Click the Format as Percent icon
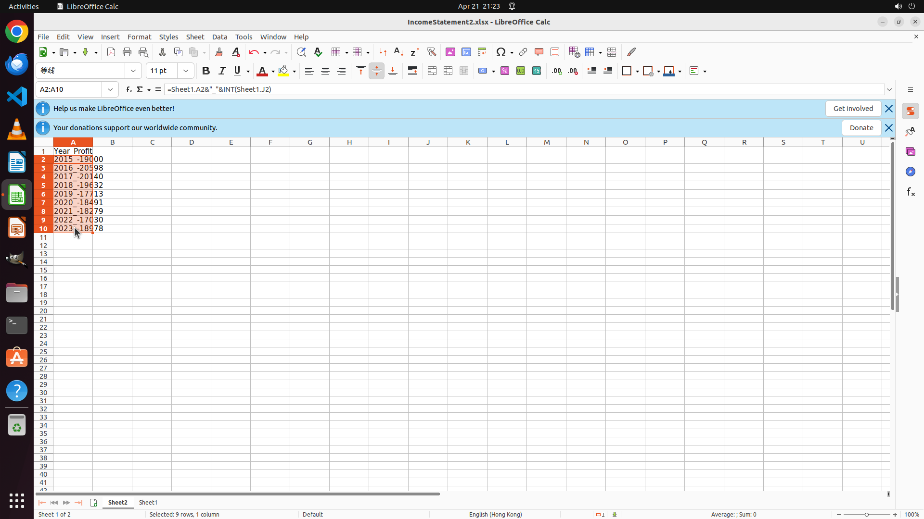The height and width of the screenshot is (519, 924). 505,71
